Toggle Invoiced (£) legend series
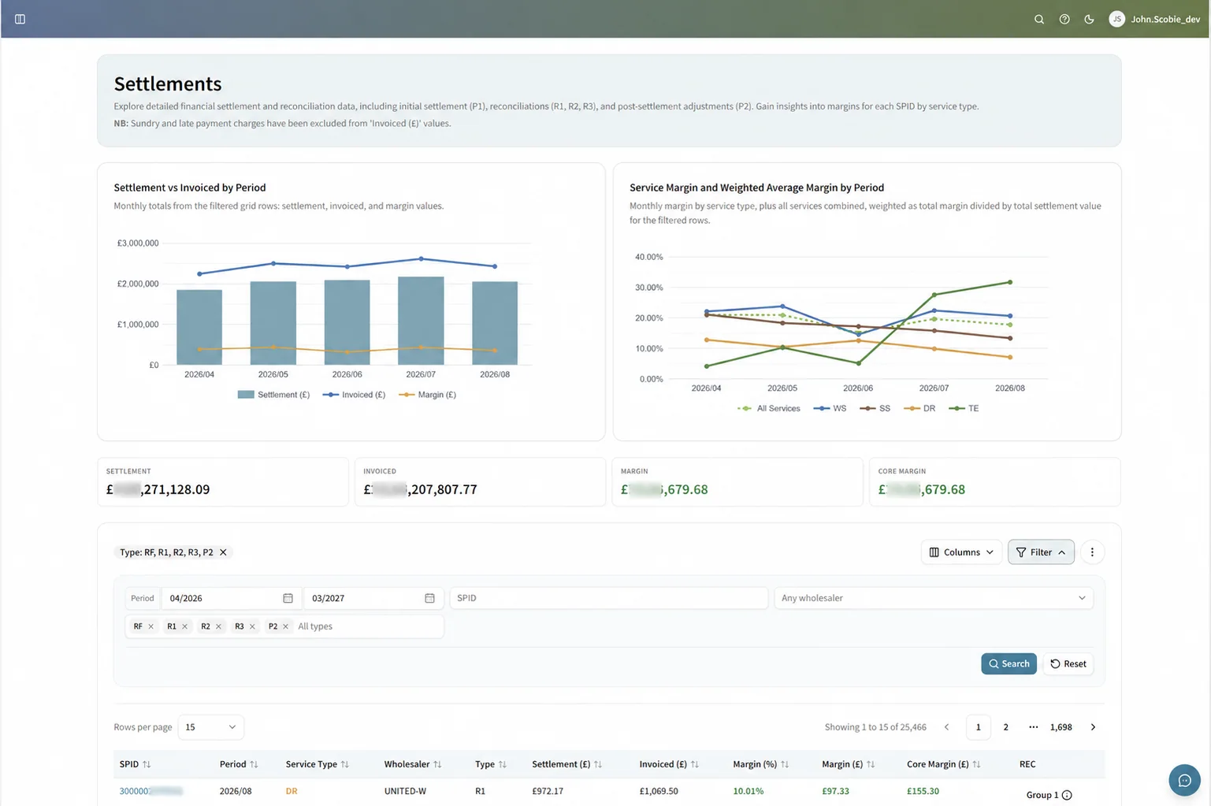Screen dimensions: 1211x806 tap(354, 395)
